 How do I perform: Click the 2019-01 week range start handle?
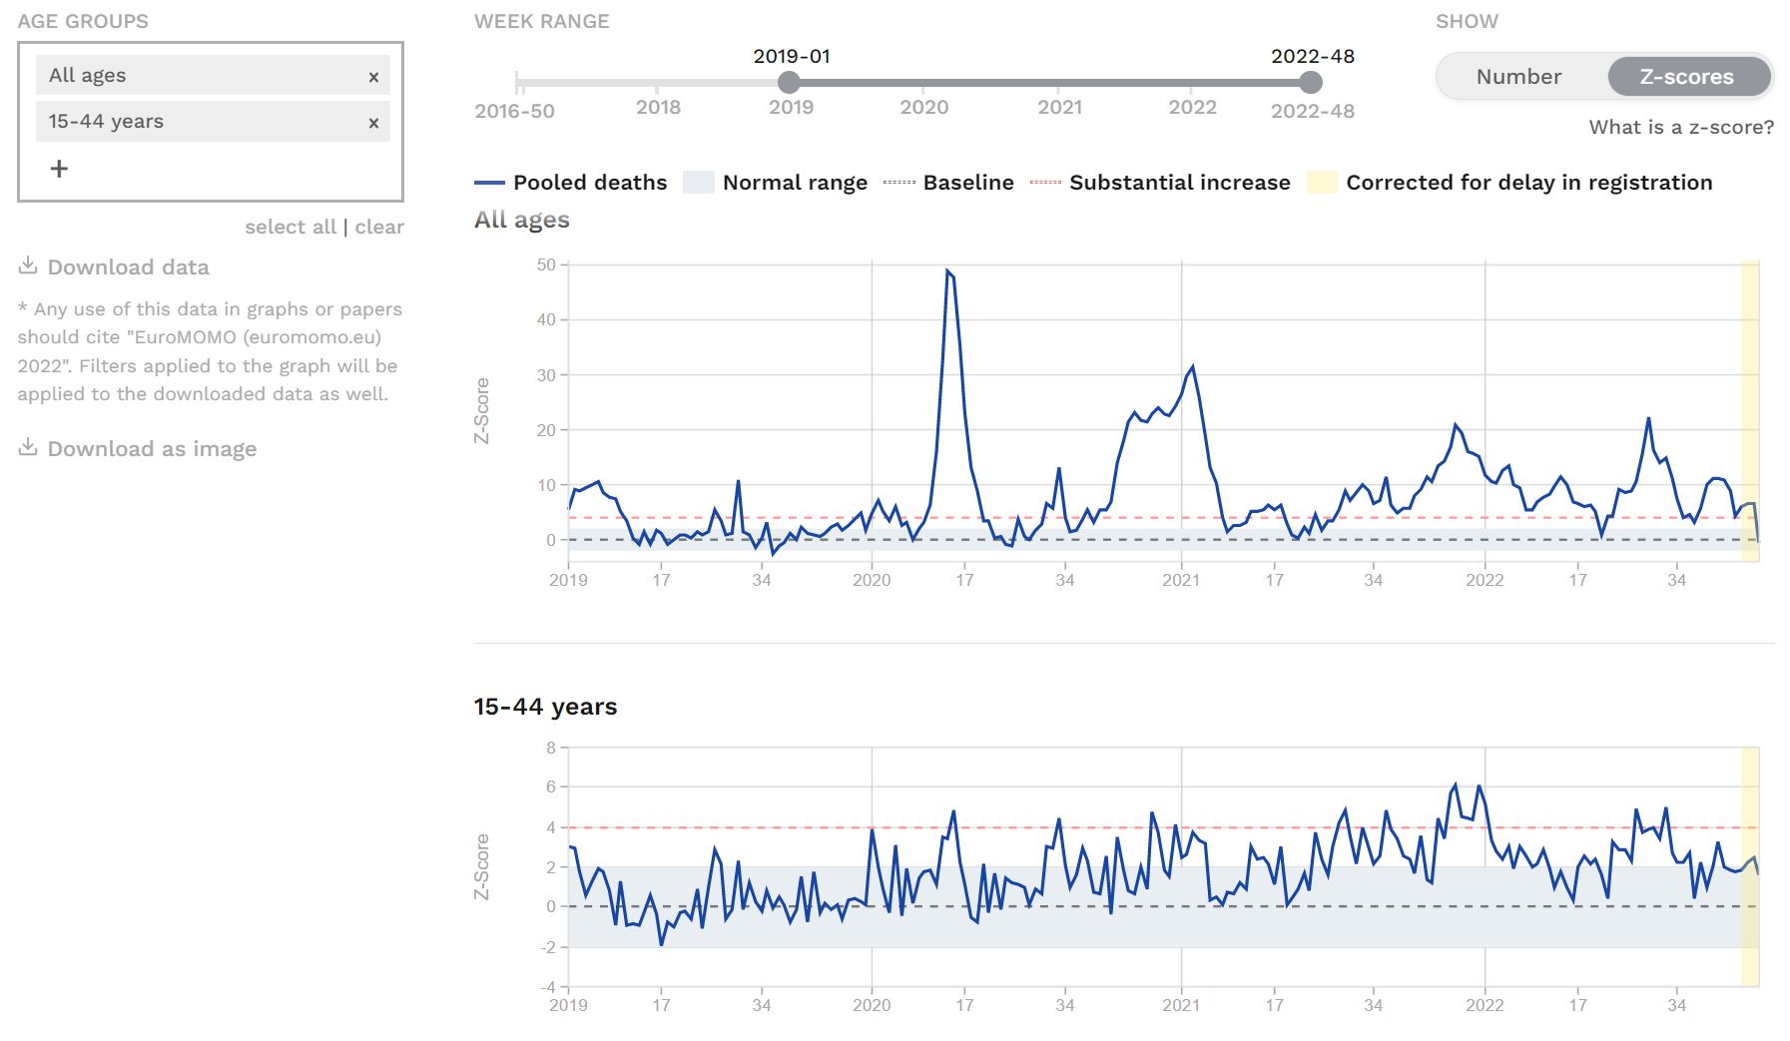[789, 82]
